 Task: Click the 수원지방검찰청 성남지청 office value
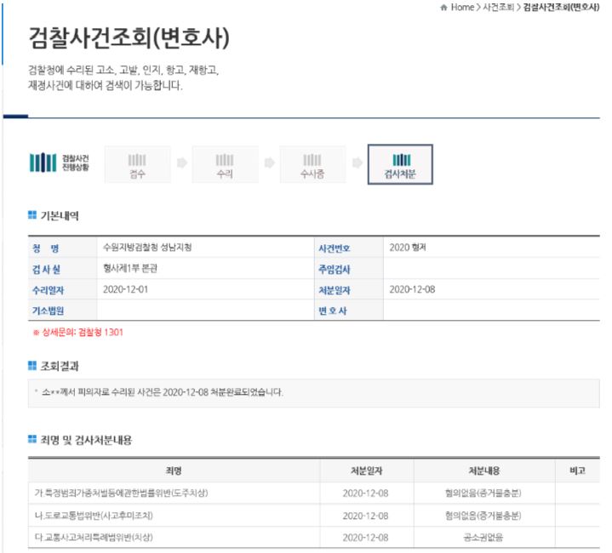coord(147,248)
